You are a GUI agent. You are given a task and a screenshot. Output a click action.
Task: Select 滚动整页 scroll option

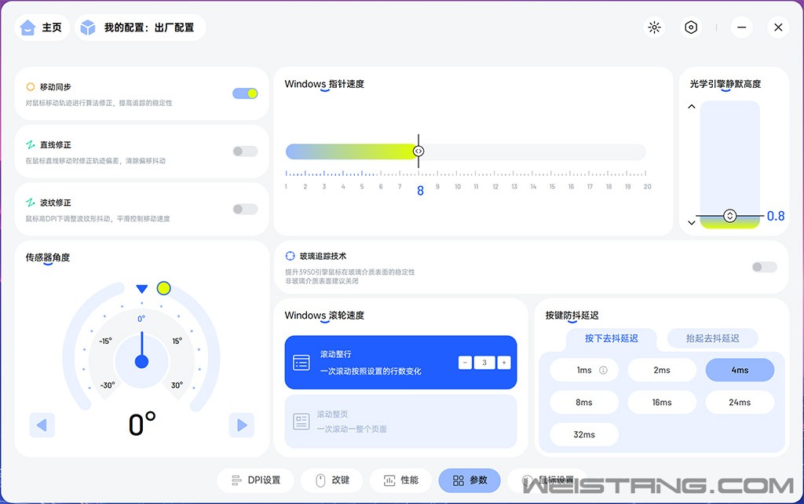pyautogui.click(x=400, y=422)
